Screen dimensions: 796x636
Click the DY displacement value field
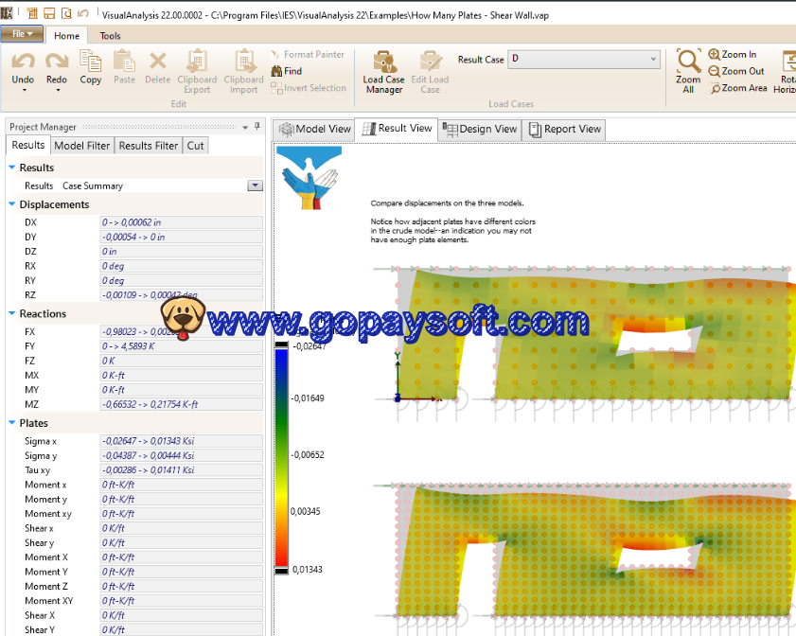coord(181,237)
